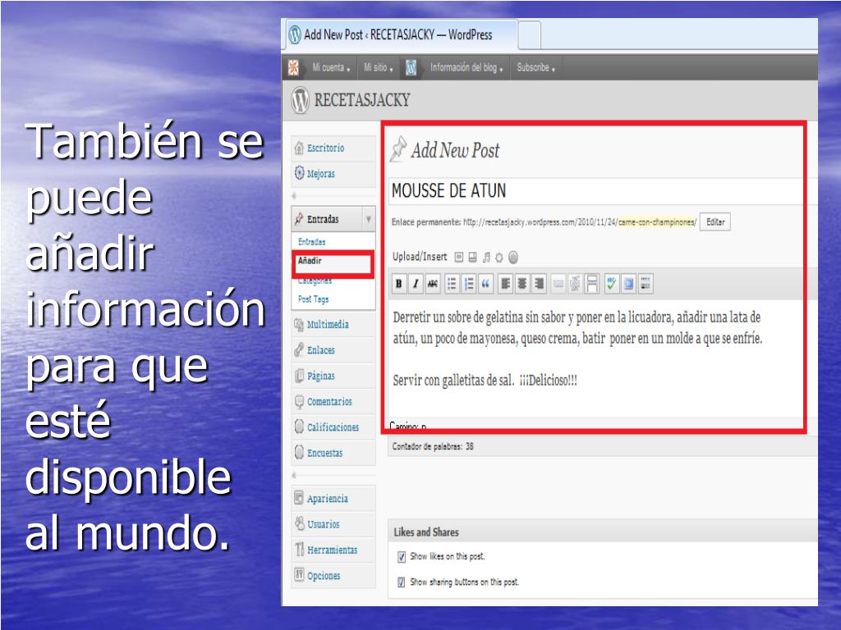
Task: Add media via Upload/Insert star icon
Action: pyautogui.click(x=499, y=258)
